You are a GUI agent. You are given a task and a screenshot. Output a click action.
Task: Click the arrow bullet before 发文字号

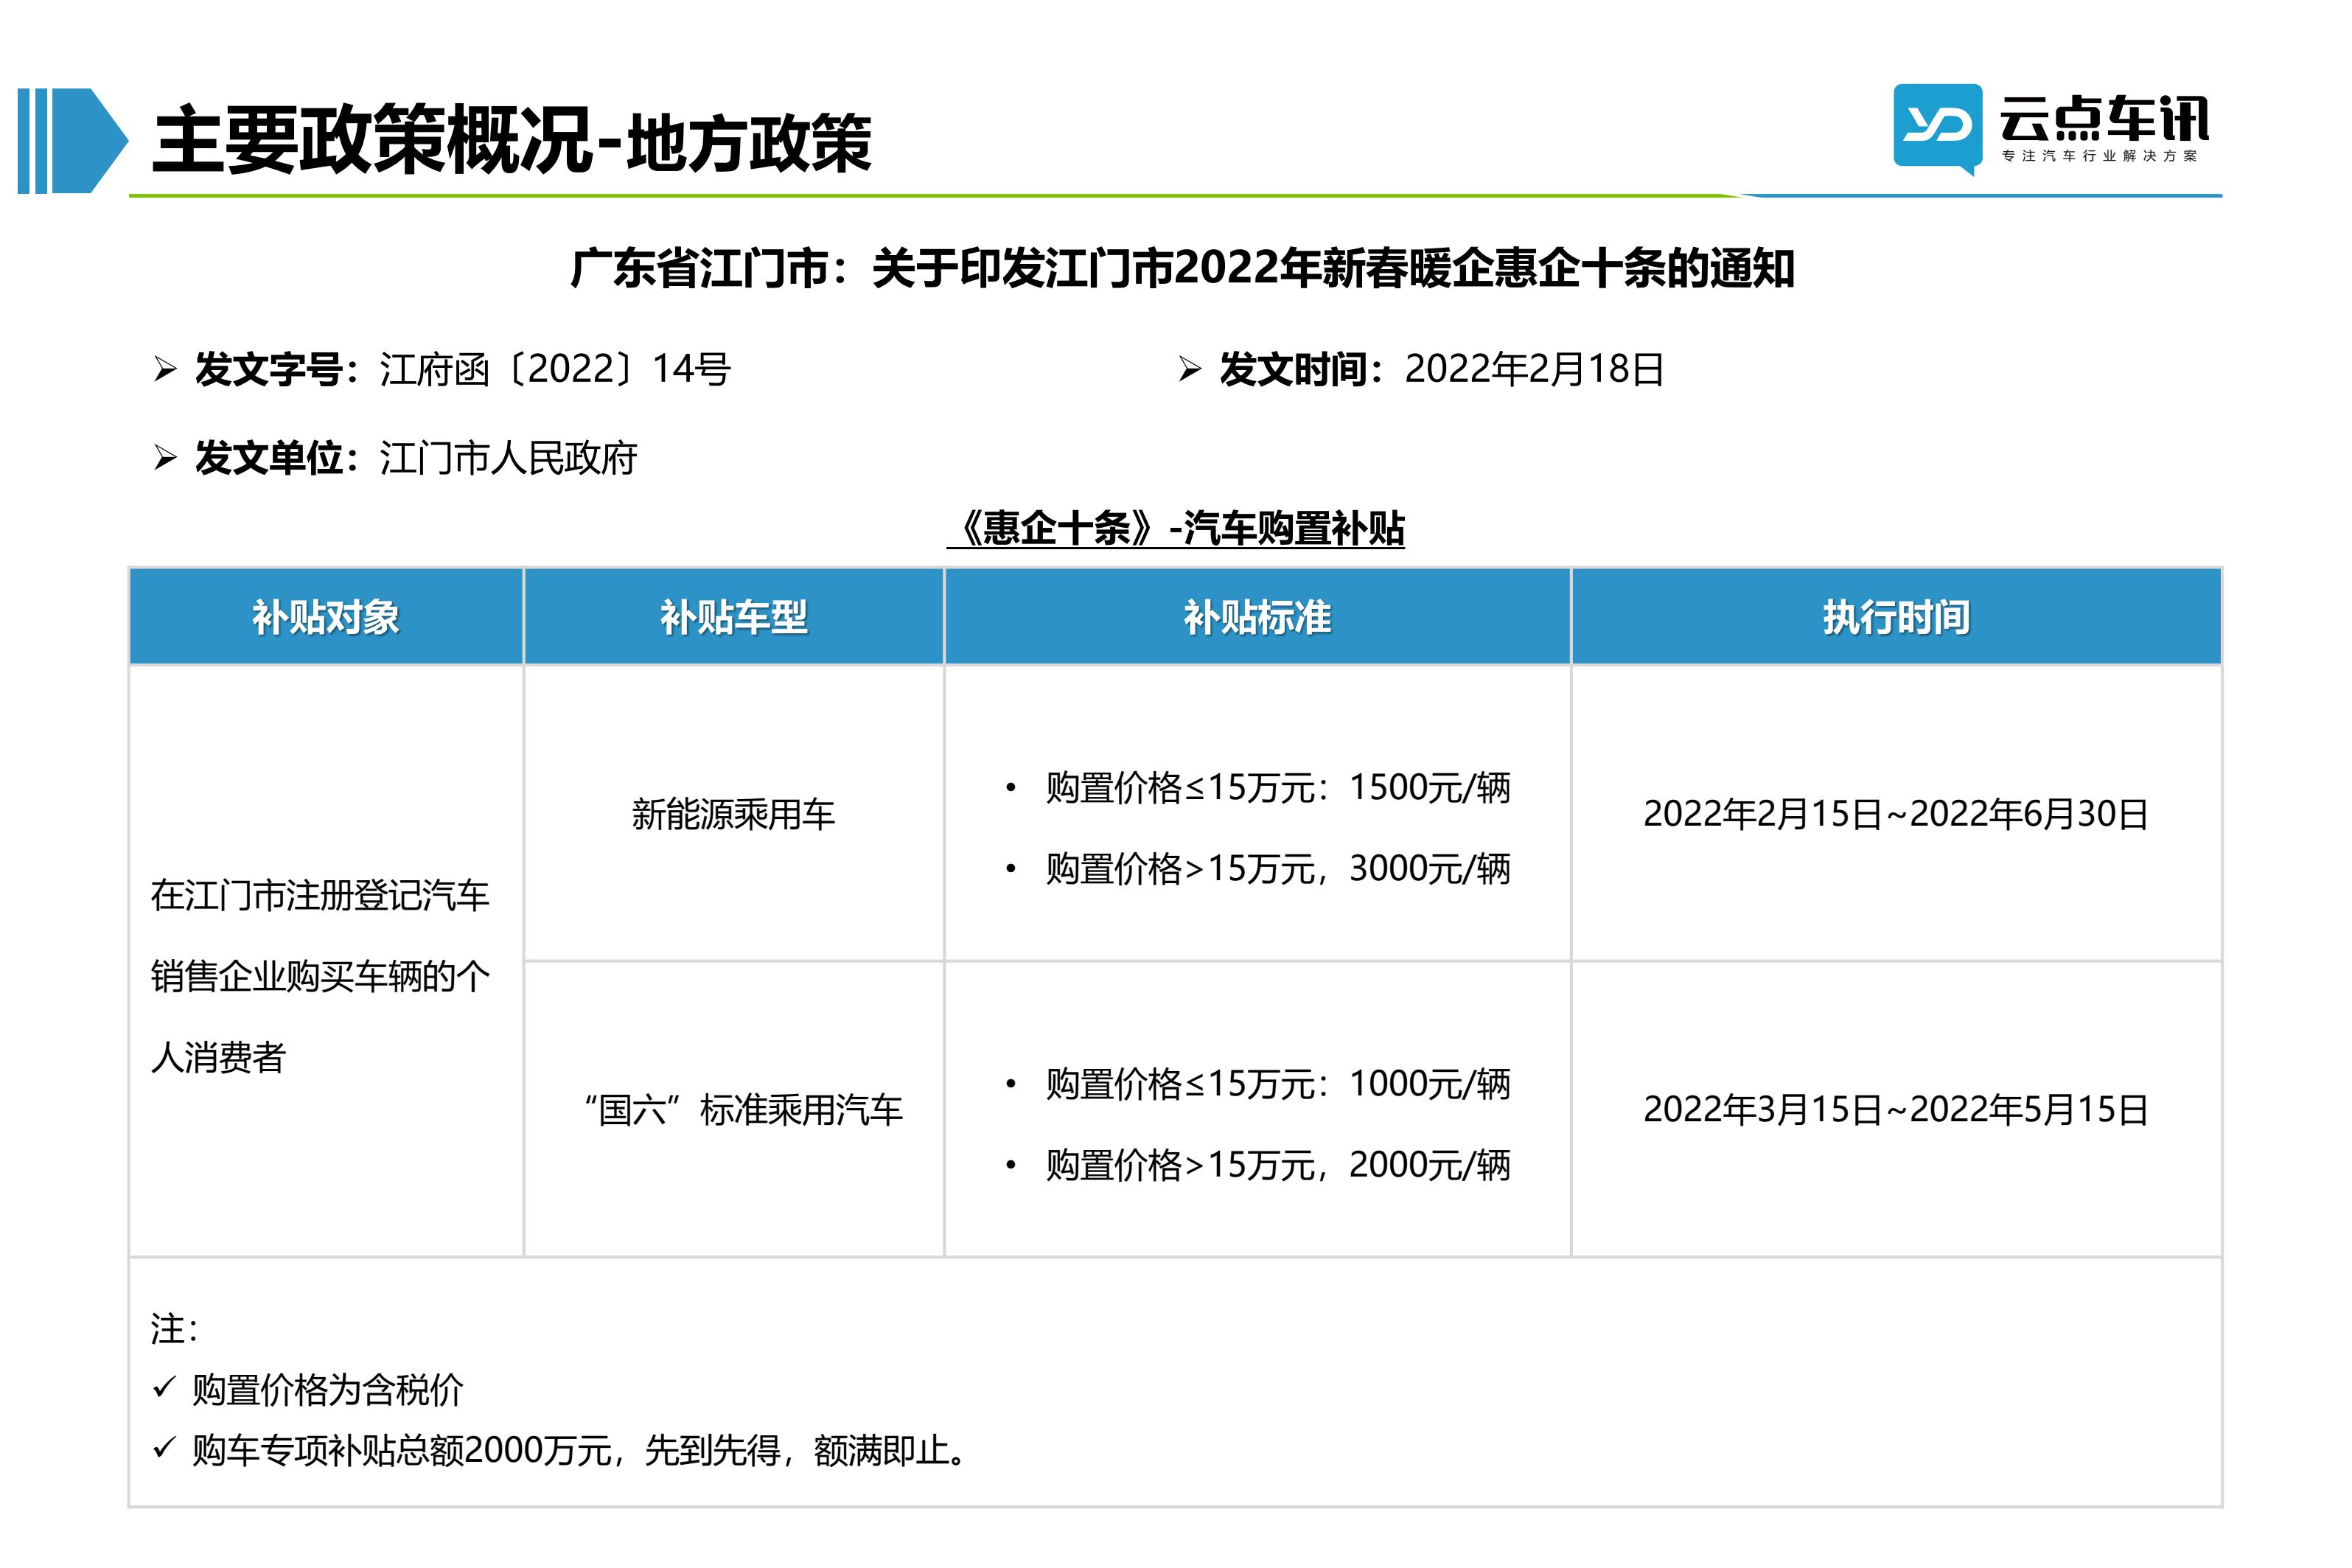(x=166, y=369)
